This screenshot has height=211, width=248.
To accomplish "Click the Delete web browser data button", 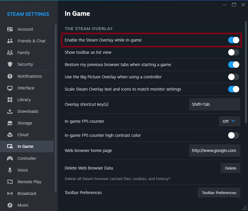I will [x=230, y=168].
